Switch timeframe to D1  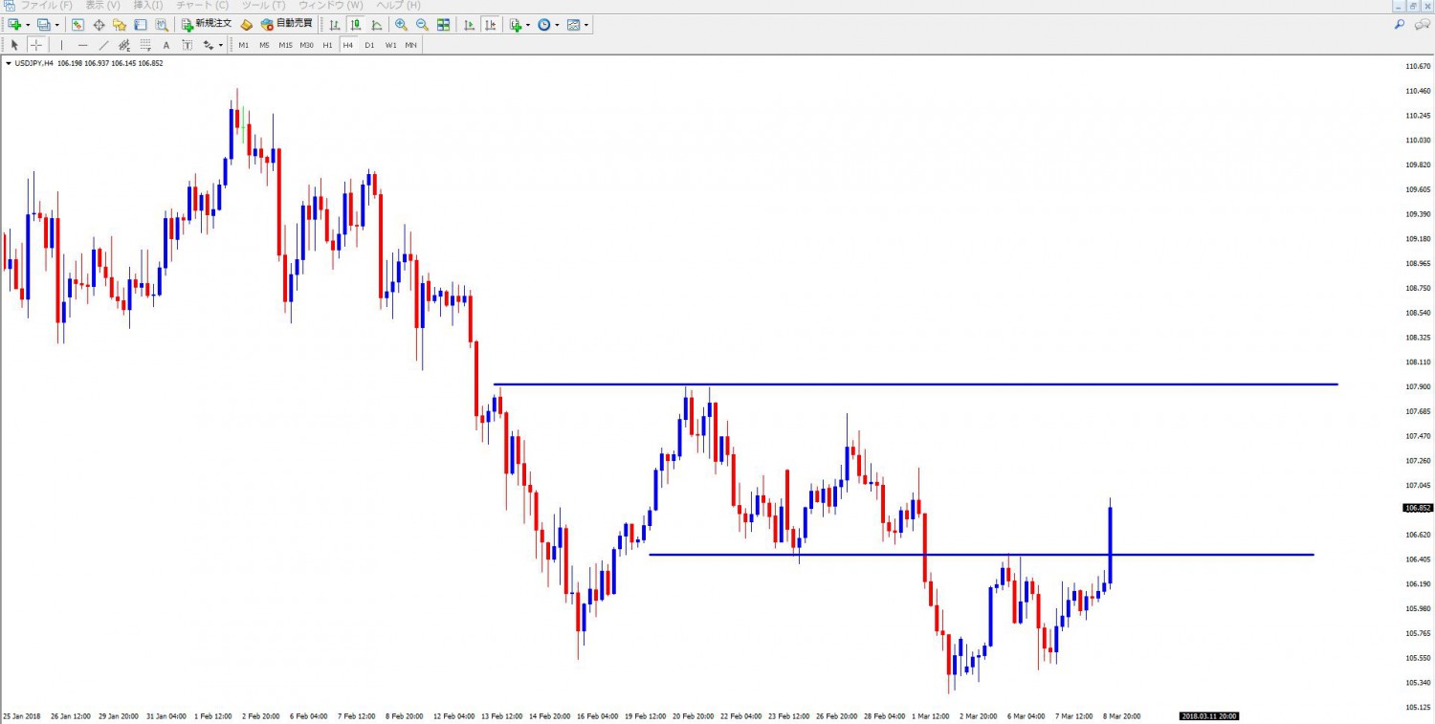[x=369, y=45]
